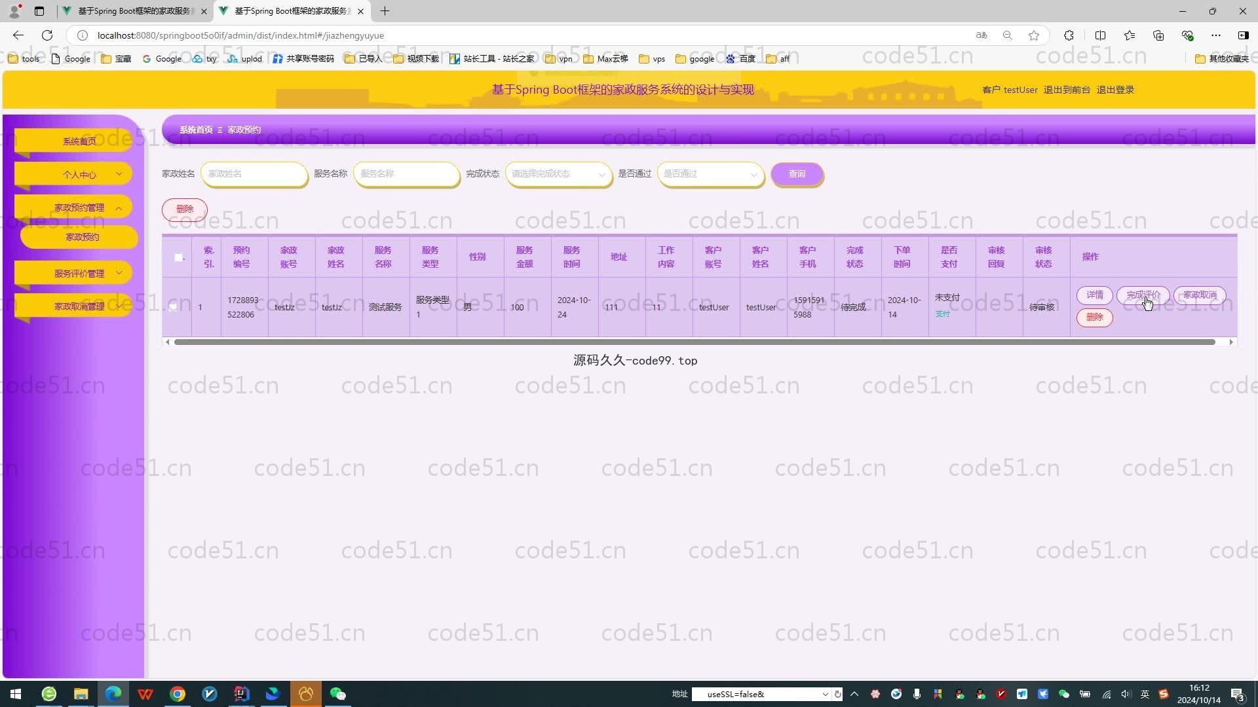Check the row checkbox for 1728893522806
Image resolution: width=1258 pixels, height=707 pixels.
point(173,306)
